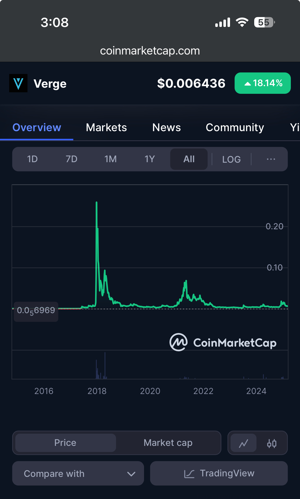Tap the 2022 year axis label
Screen dimensions: 300x499
coord(203,391)
